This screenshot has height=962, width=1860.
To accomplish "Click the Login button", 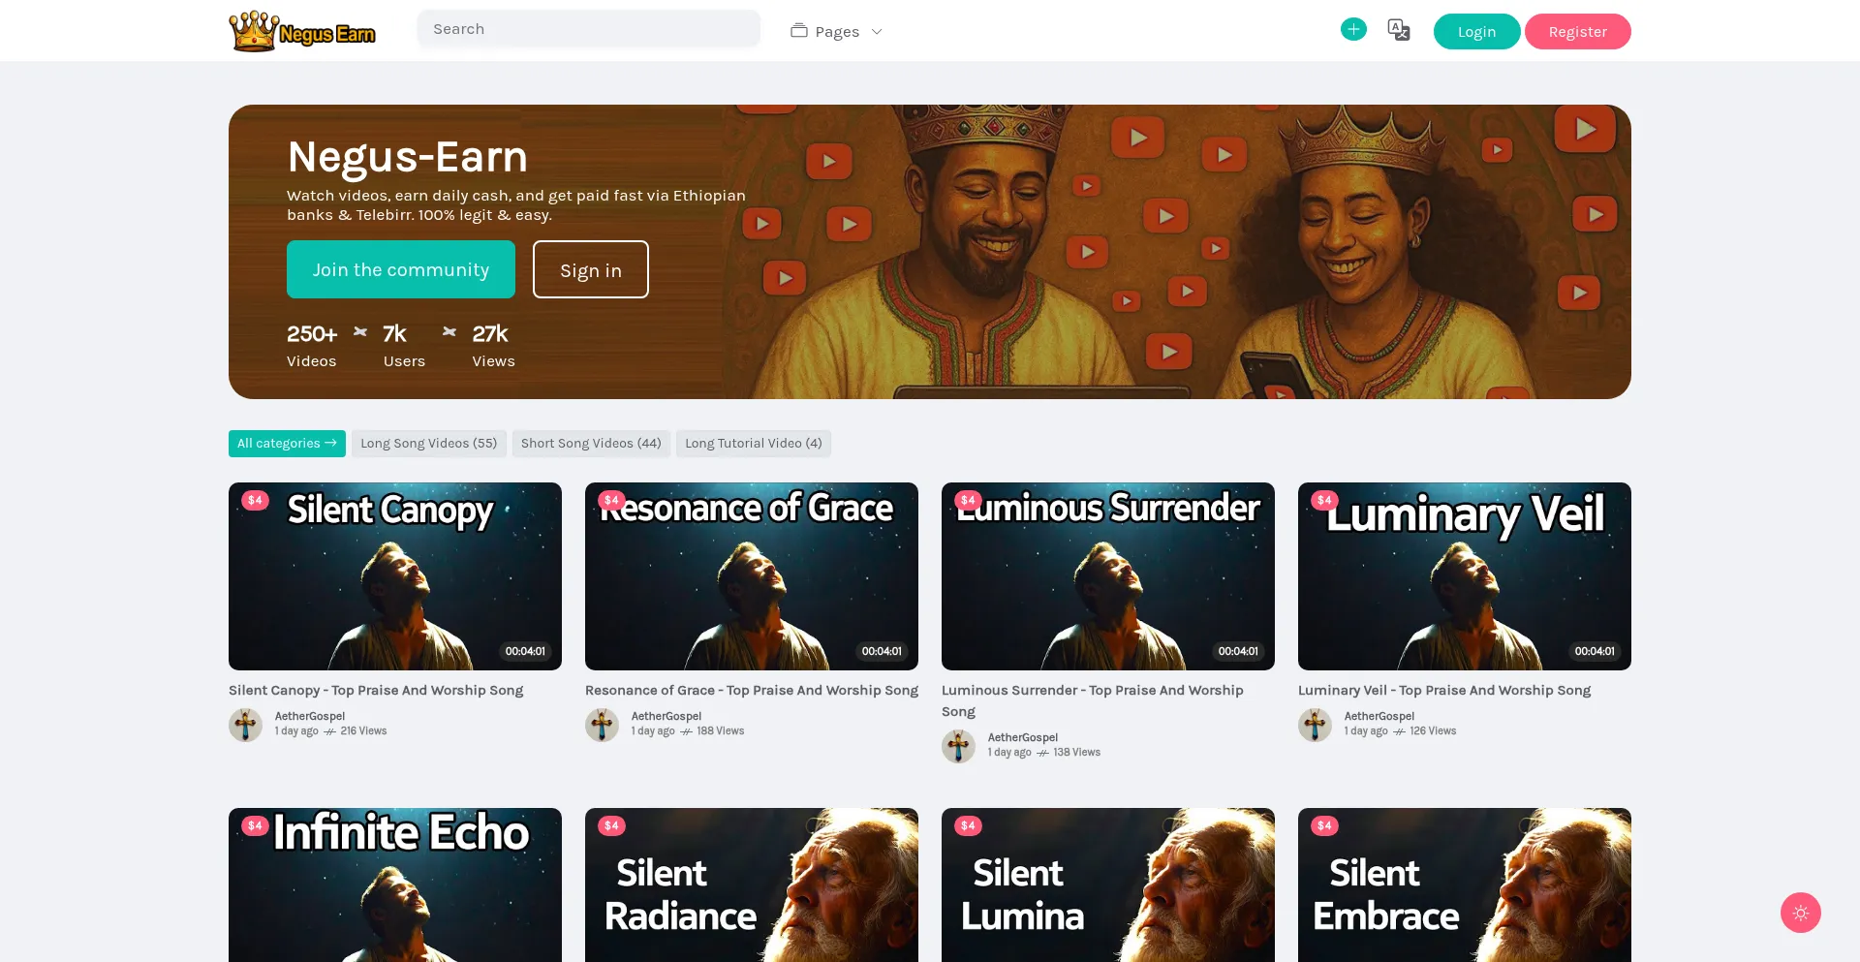I will click(1476, 31).
